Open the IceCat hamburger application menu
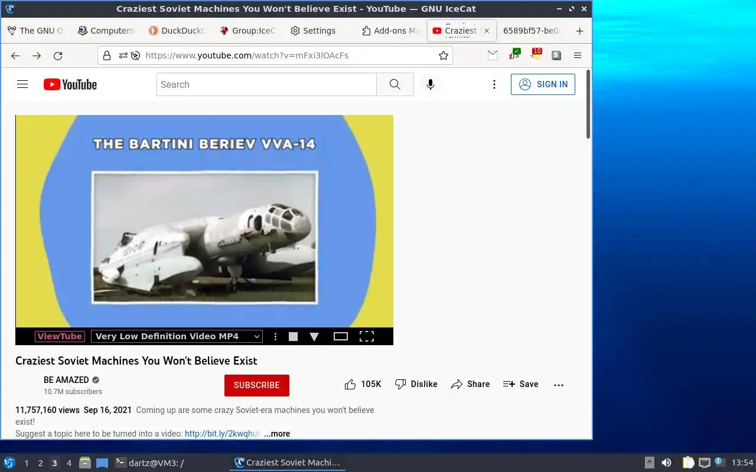 (x=578, y=55)
